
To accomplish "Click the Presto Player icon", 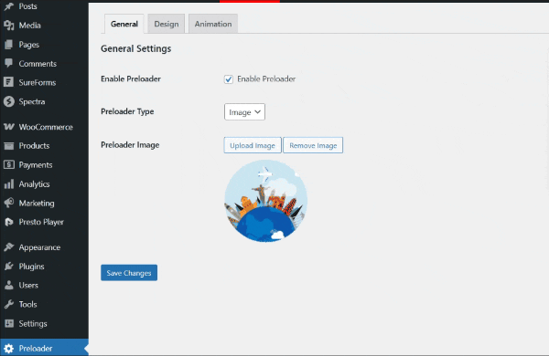I will tap(9, 222).
